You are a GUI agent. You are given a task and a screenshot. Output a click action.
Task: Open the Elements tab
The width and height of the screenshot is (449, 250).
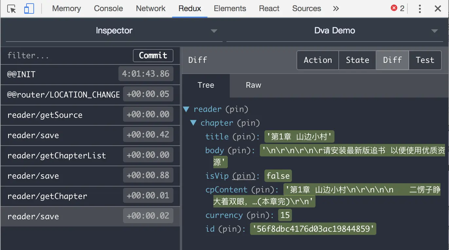(230, 9)
